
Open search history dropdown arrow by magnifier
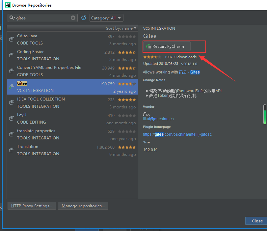click(14, 17)
